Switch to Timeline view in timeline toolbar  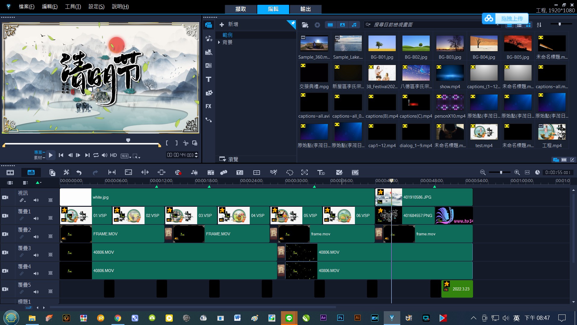click(31, 172)
